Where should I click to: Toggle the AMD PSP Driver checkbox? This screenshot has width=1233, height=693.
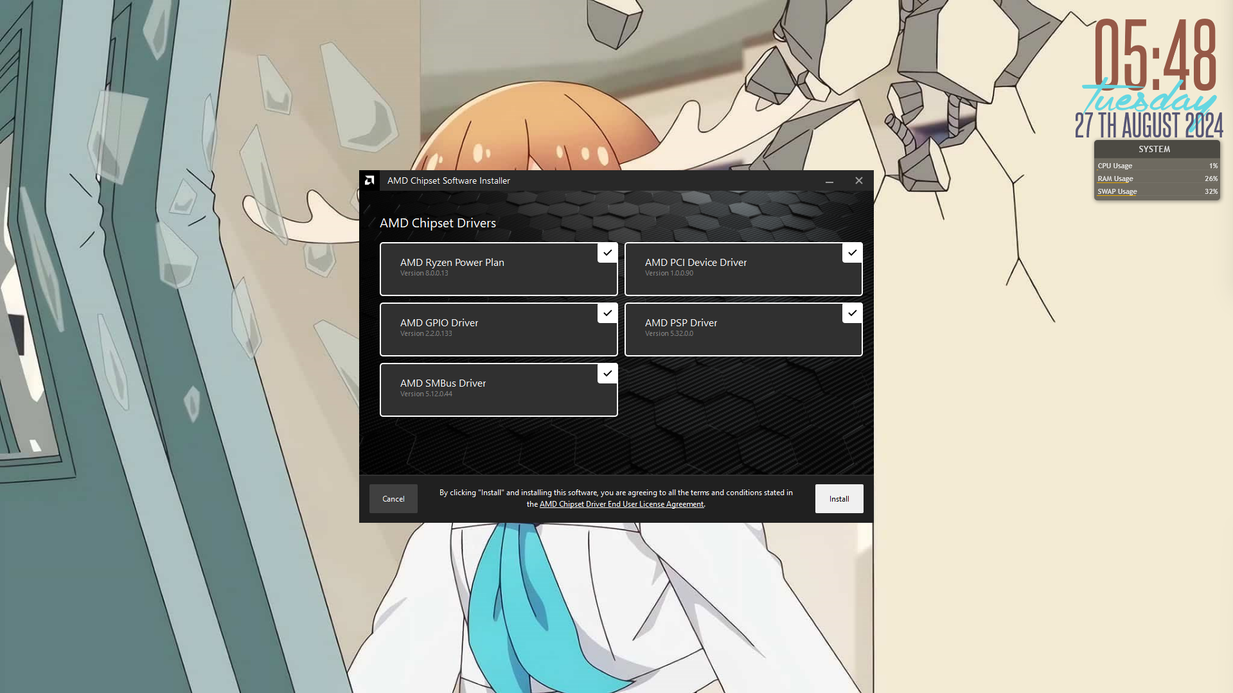click(x=852, y=313)
